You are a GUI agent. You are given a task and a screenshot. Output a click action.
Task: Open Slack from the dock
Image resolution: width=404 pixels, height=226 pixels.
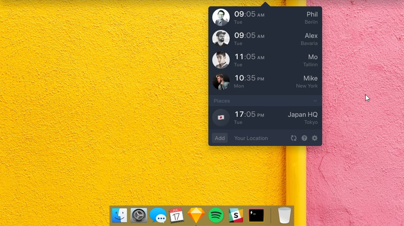tap(236, 215)
